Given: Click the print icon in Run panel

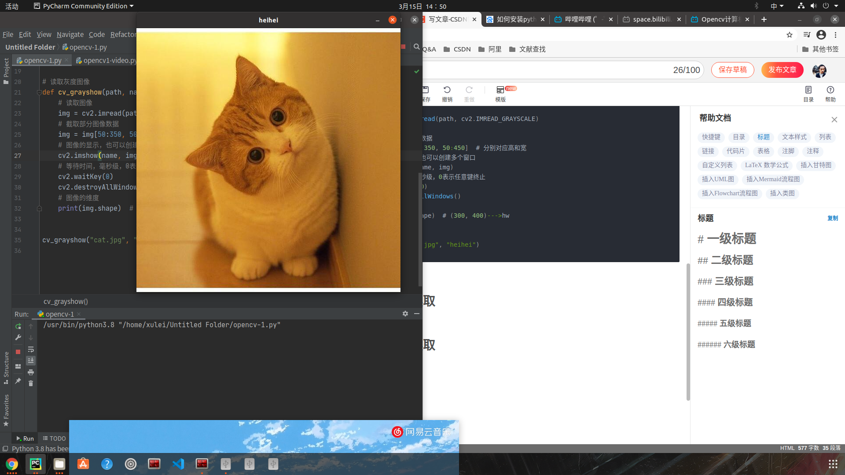Looking at the screenshot, I should click(x=31, y=372).
